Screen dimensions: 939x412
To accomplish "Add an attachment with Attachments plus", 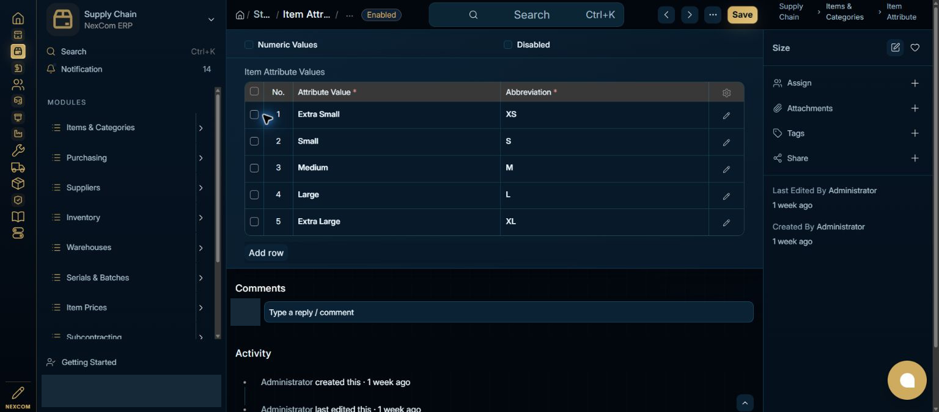I will pyautogui.click(x=915, y=108).
